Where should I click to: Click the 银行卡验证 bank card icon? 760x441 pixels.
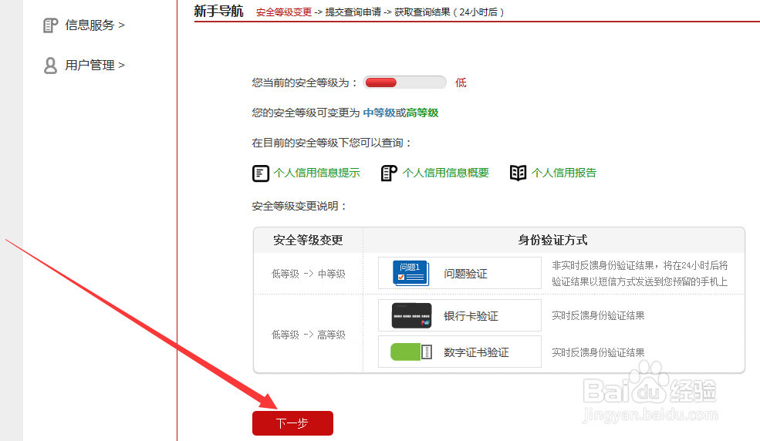[x=411, y=315]
